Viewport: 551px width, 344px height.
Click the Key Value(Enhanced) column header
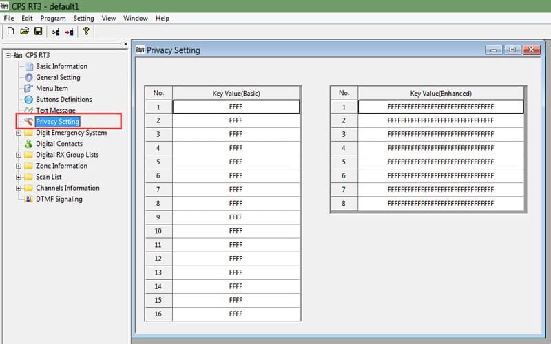(x=441, y=94)
